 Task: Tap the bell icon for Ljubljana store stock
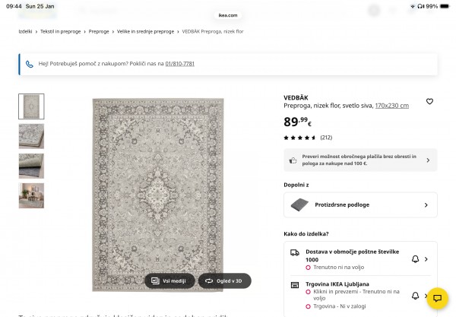[x=415, y=295]
